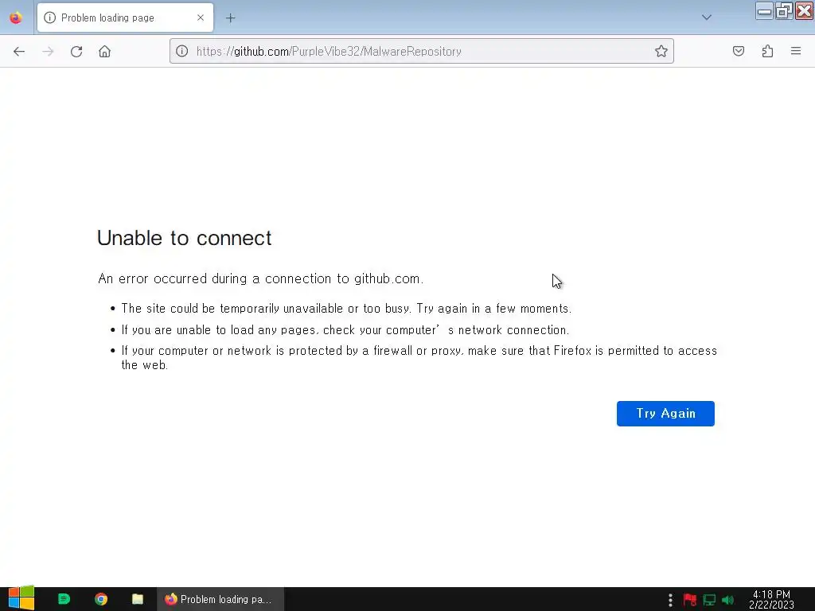
Task: Expand the list all tabs chevron
Action: (707, 18)
